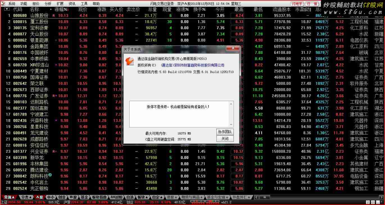Open the column list dropdown left of 代码
This screenshot has height=205, width=385.
pyautogui.click(x=6, y=9)
